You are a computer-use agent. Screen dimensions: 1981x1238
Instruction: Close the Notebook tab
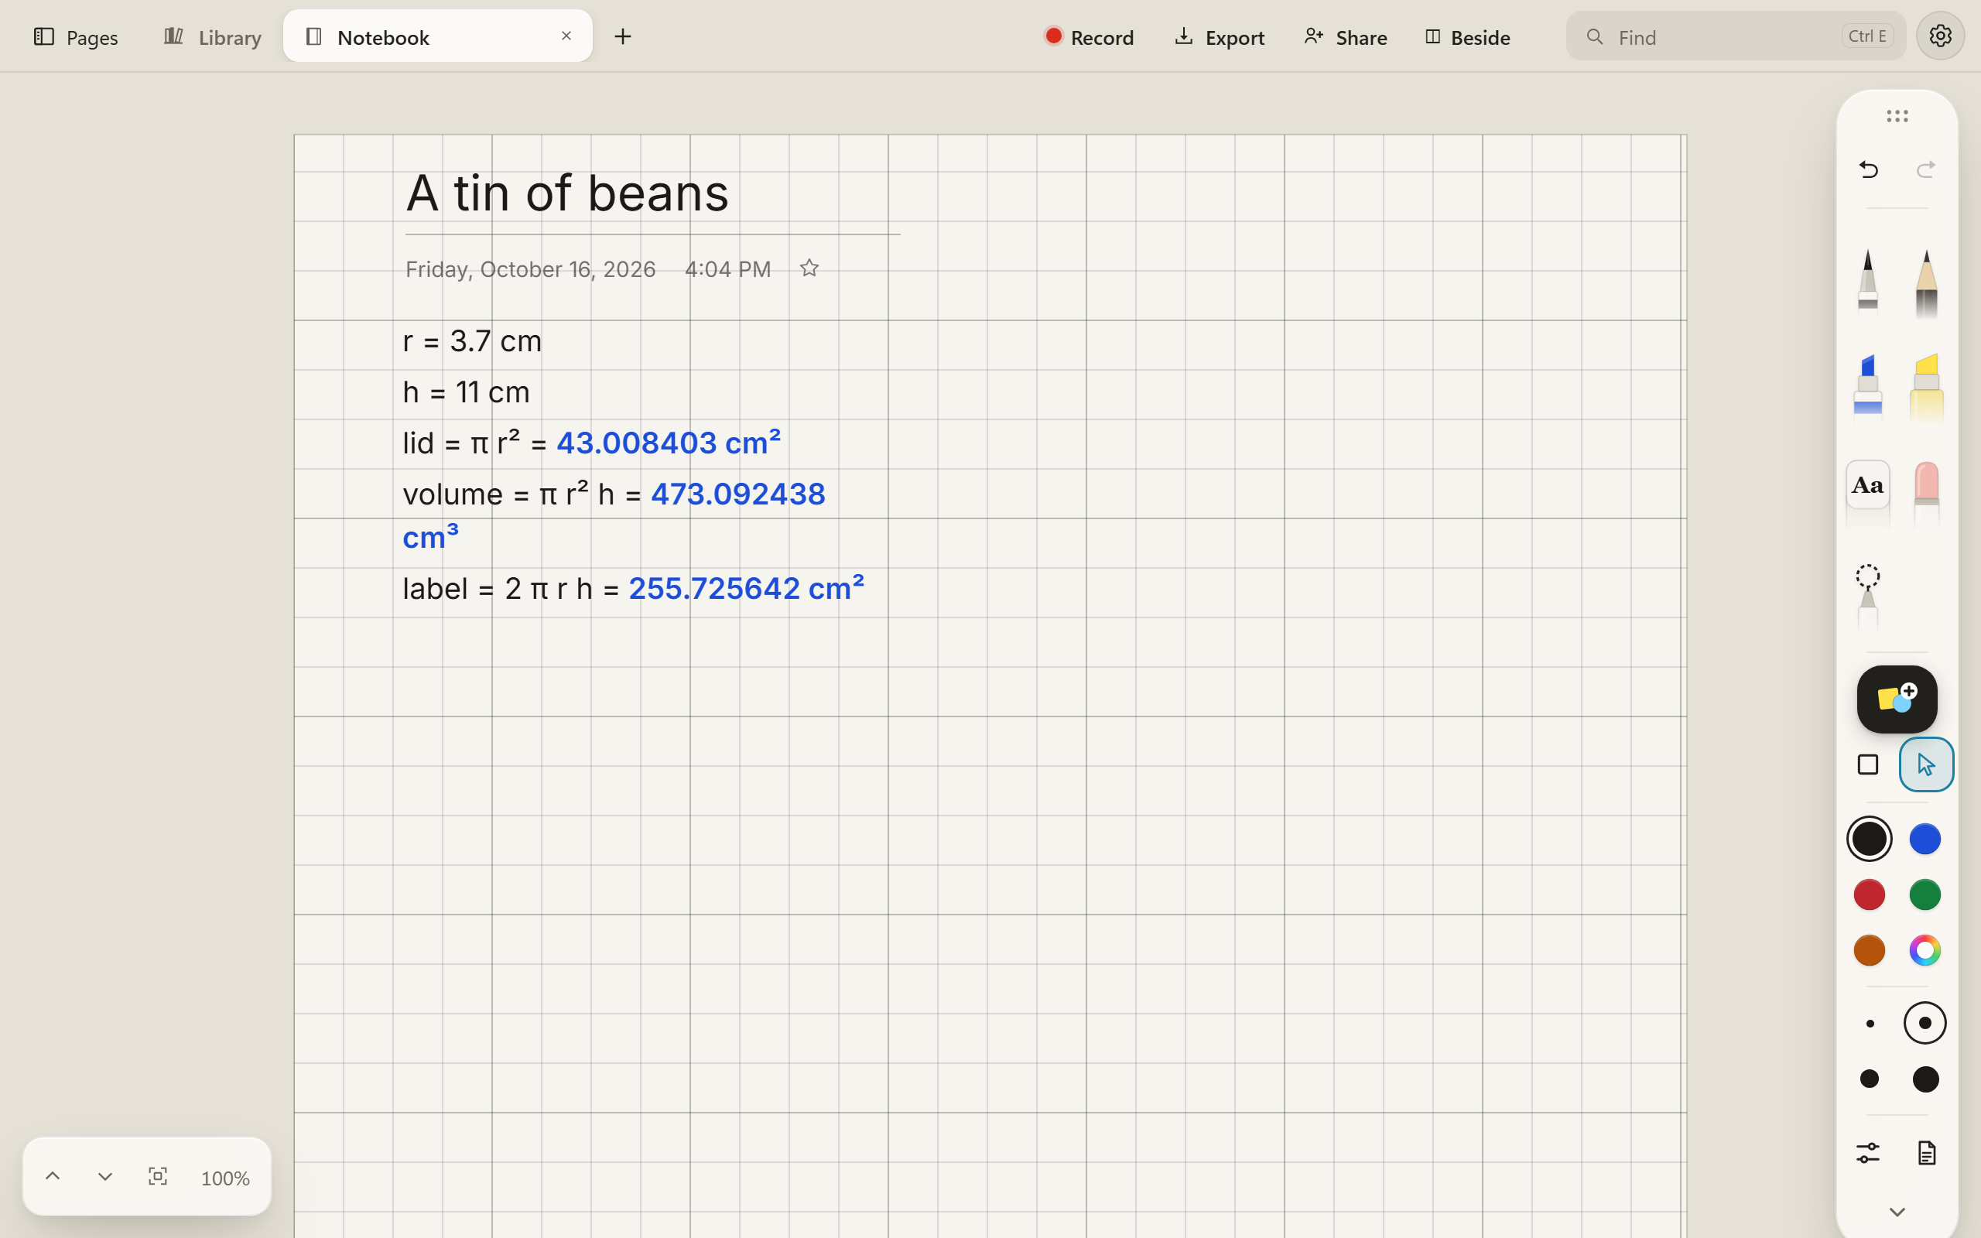coord(566,36)
